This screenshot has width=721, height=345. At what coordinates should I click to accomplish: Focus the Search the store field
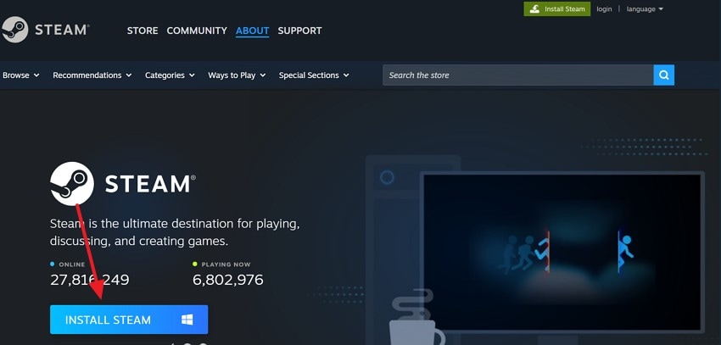[517, 75]
